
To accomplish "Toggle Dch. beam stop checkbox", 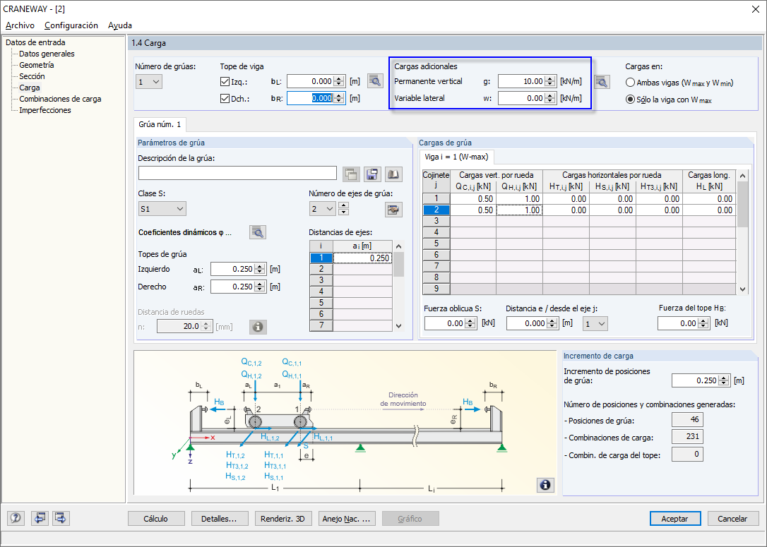I will click(x=225, y=98).
